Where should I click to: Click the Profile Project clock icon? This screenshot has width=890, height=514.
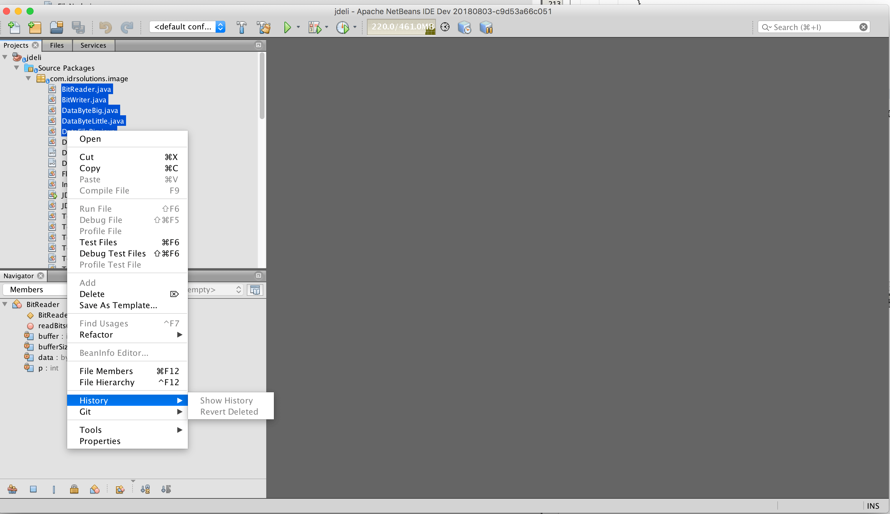point(342,27)
